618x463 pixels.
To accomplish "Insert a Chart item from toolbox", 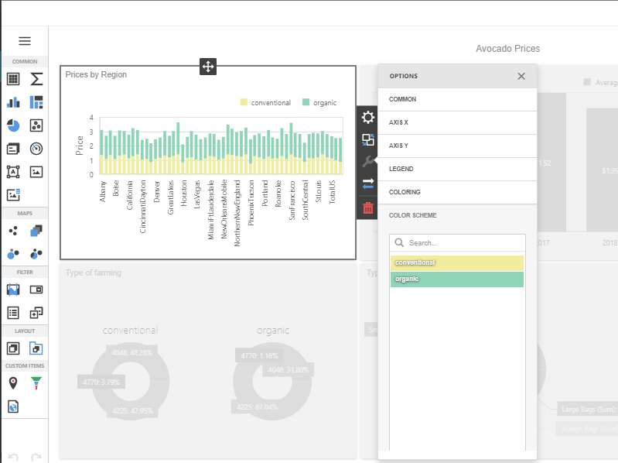I will tap(13, 102).
